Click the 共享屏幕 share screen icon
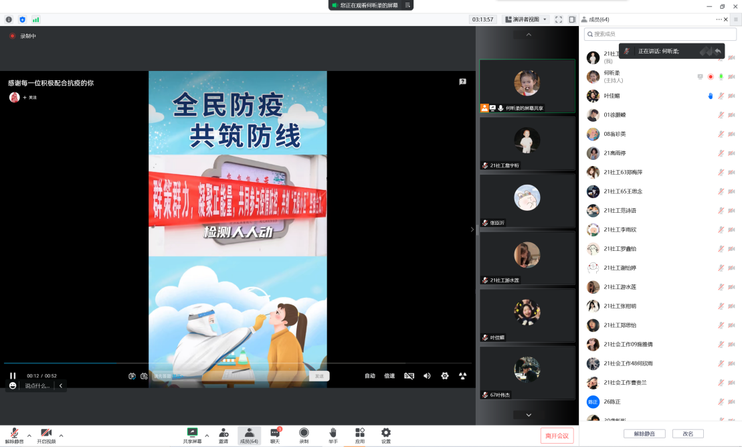This screenshot has width=742, height=447. pyautogui.click(x=192, y=435)
